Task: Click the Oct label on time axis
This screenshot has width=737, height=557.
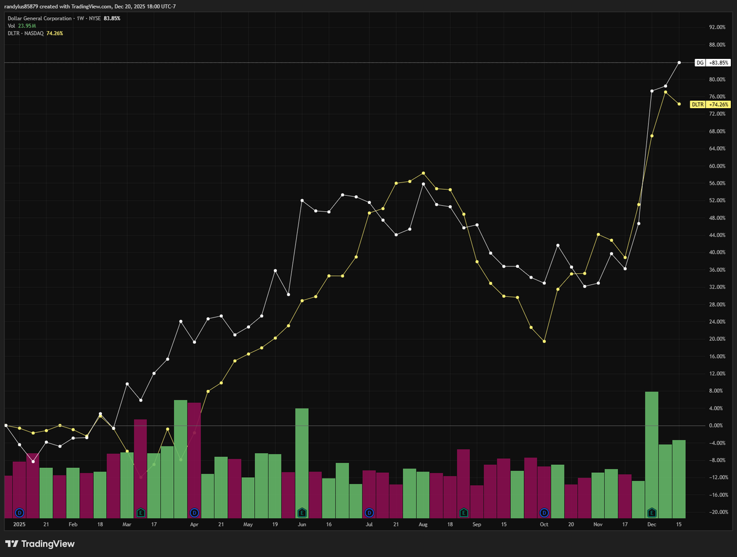Action: pyautogui.click(x=544, y=525)
